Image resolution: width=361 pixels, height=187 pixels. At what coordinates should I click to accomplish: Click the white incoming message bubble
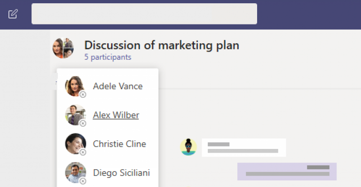244,148
